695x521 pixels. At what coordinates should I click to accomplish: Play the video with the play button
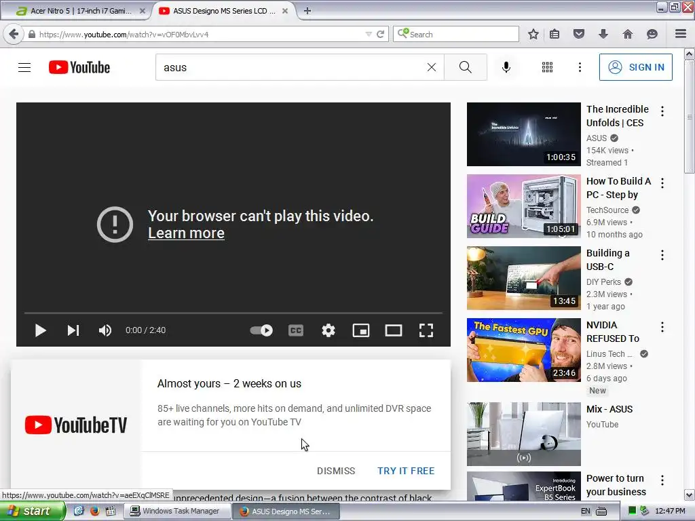(40, 330)
